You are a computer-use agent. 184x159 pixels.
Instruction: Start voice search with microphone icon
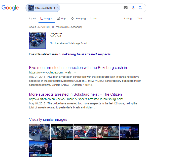tap(133, 8)
